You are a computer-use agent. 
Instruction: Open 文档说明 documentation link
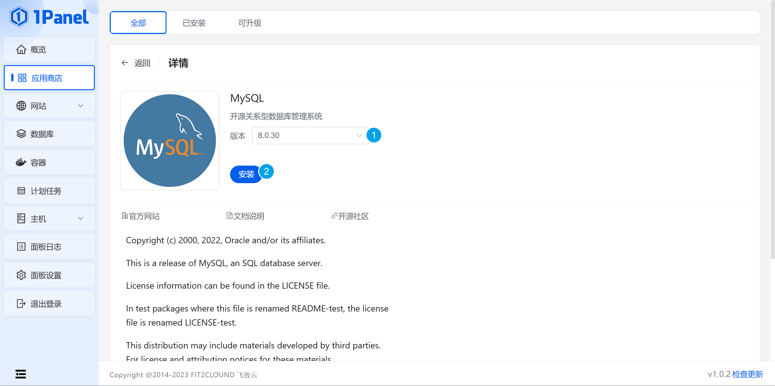[247, 215]
